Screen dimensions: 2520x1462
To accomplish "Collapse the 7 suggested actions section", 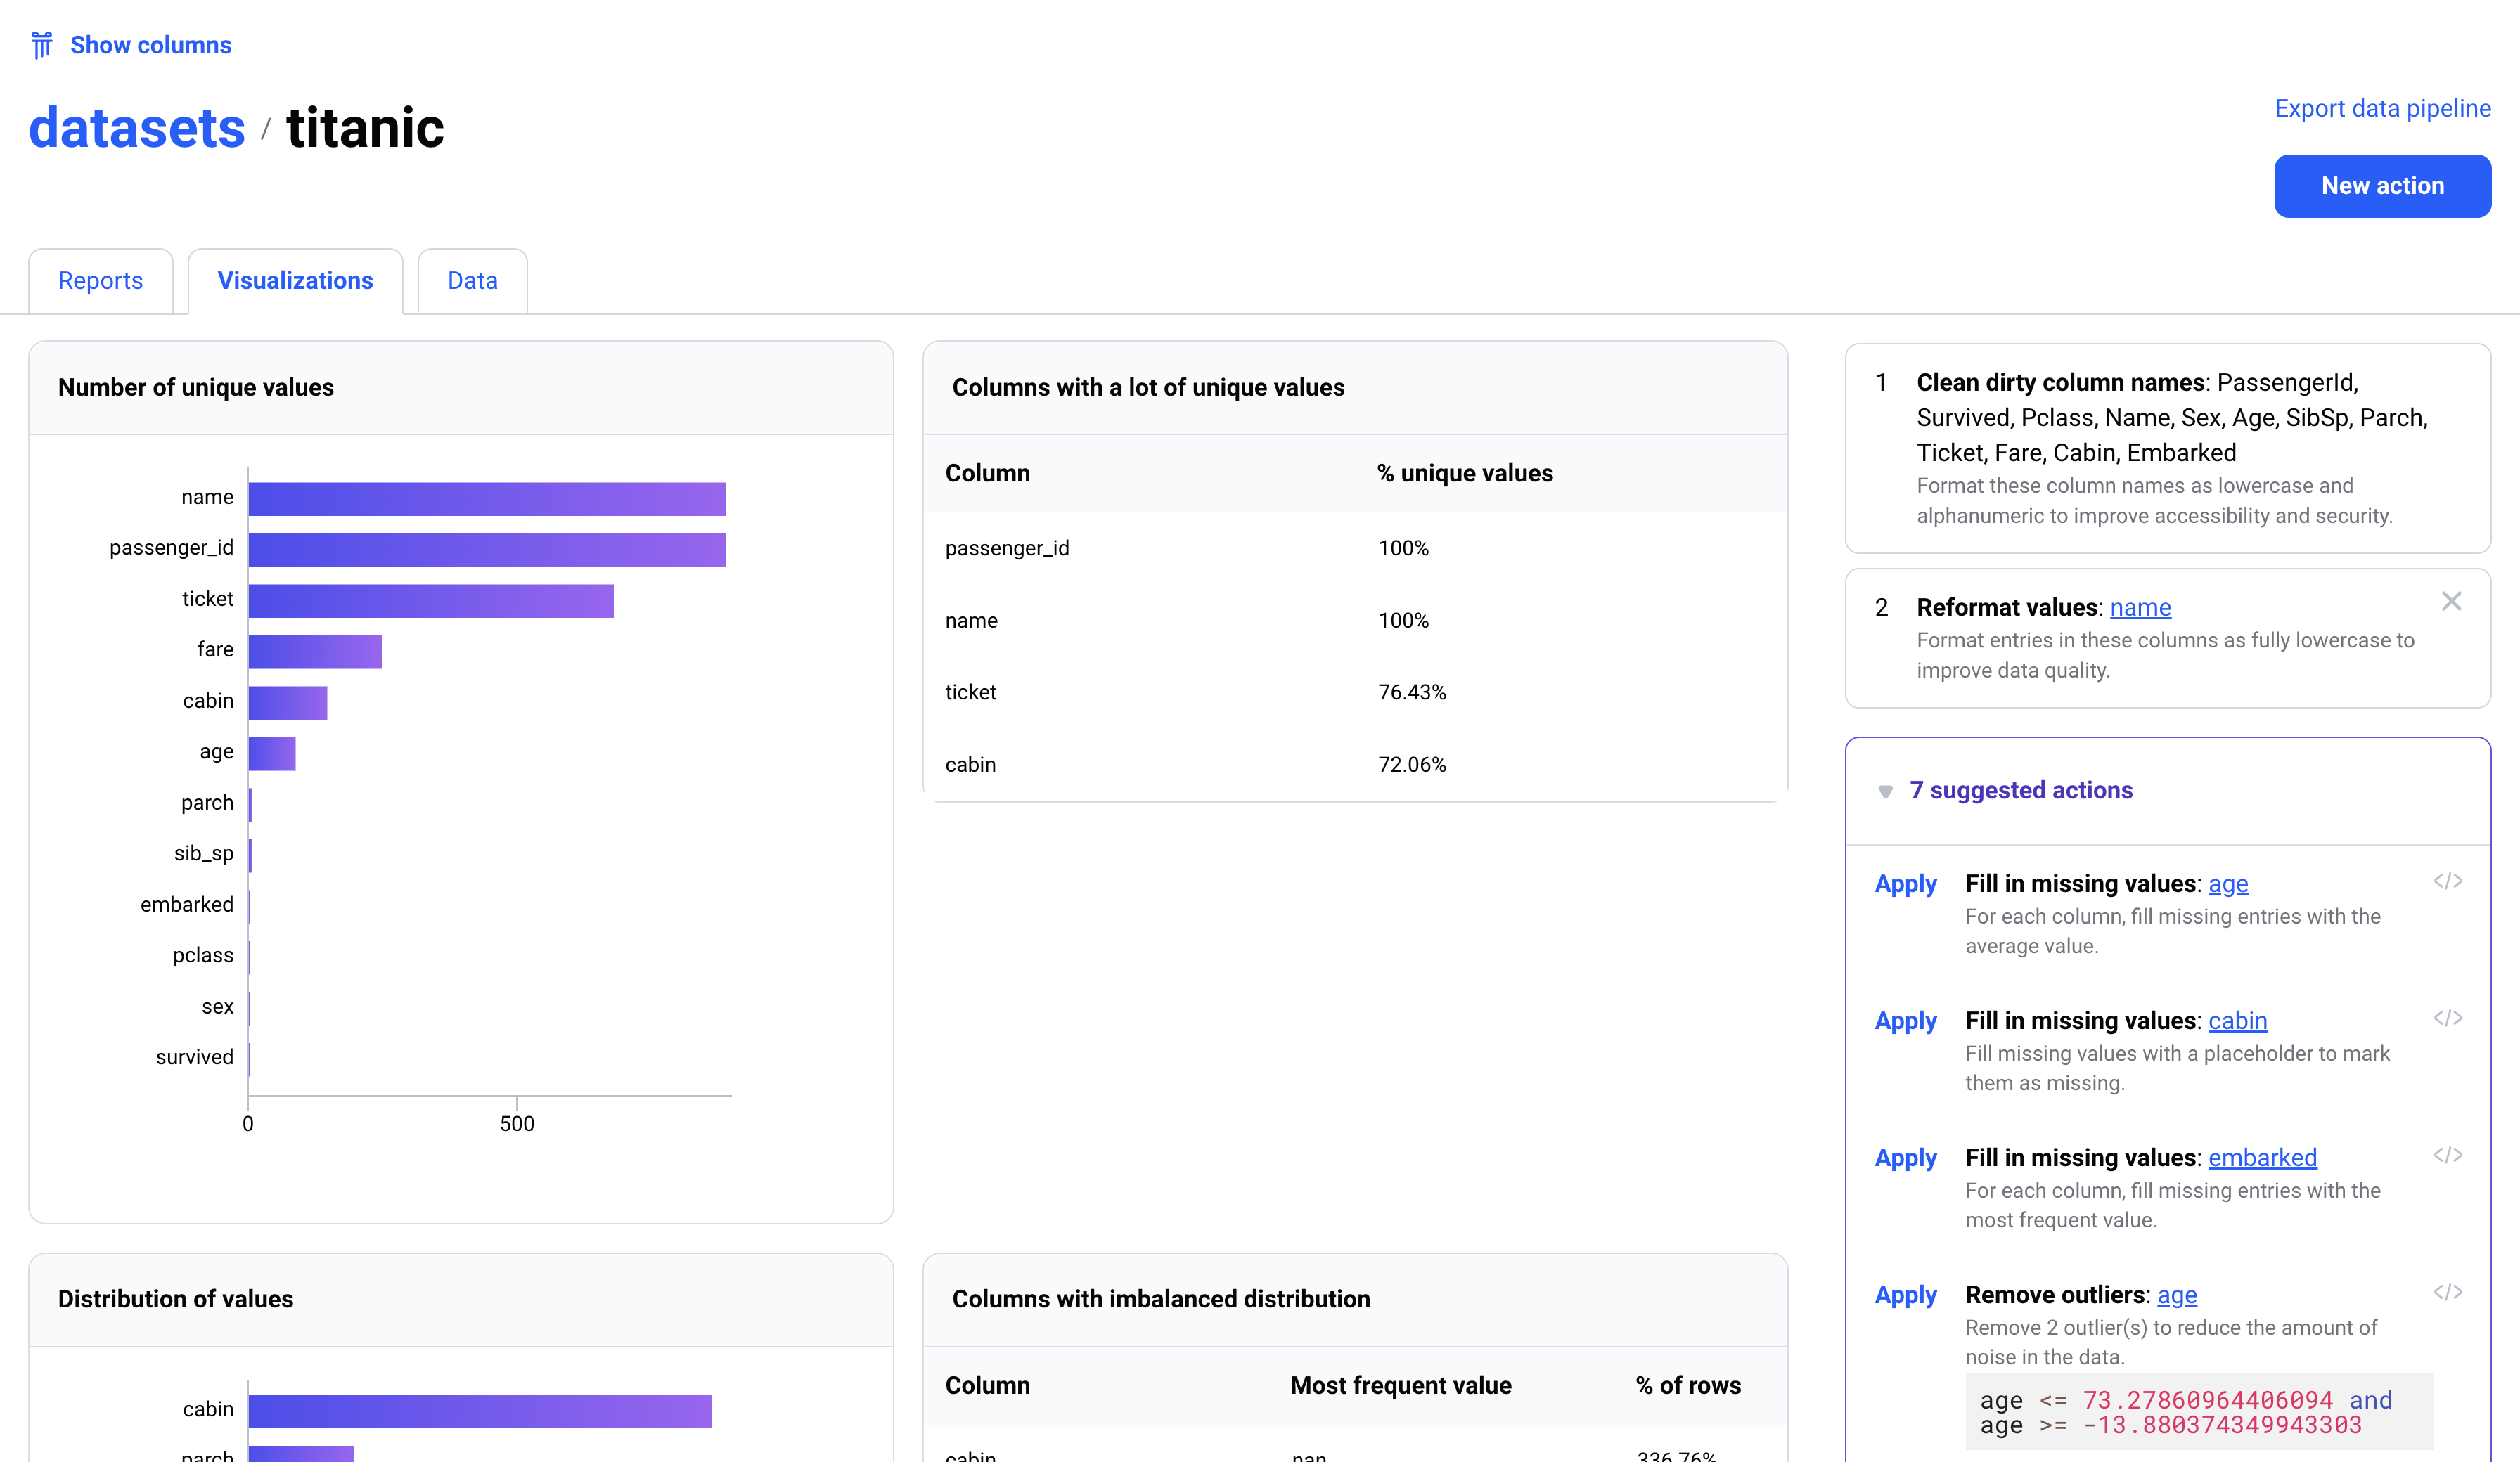I will pyautogui.click(x=1885, y=791).
